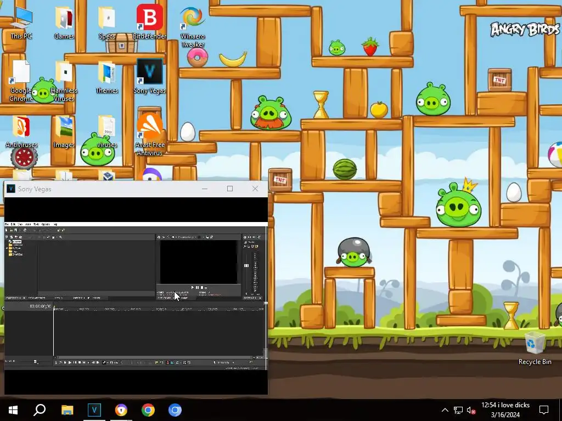Launch Avast Free Antivirus shortcut
Viewport: 562px width, 421px height.
149,135
